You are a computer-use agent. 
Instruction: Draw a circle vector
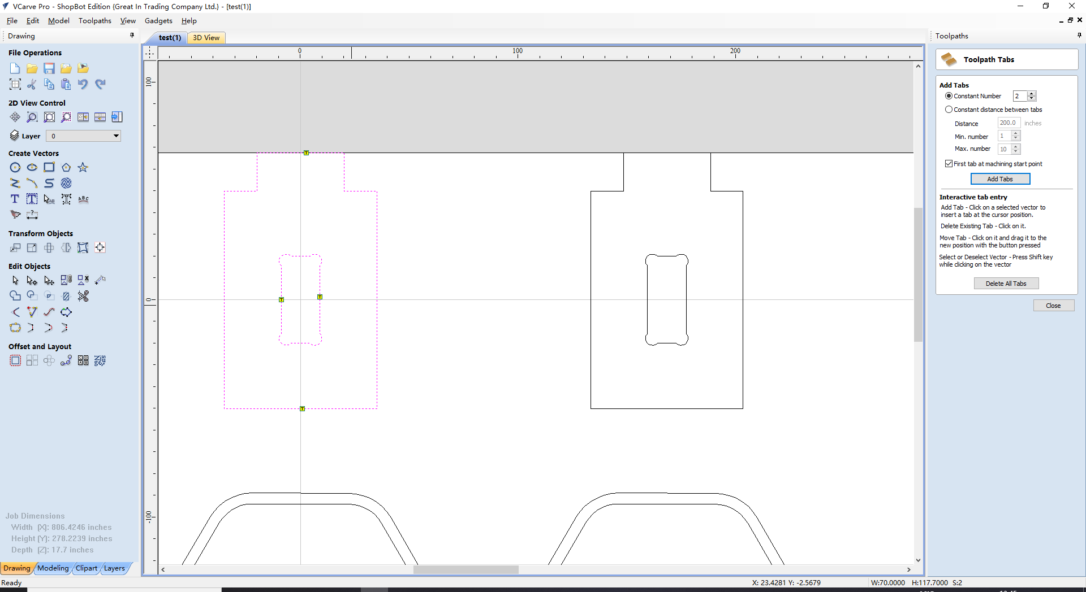15,167
